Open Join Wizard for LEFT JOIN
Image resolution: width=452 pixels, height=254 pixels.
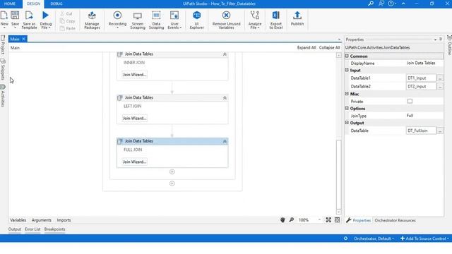click(x=134, y=118)
